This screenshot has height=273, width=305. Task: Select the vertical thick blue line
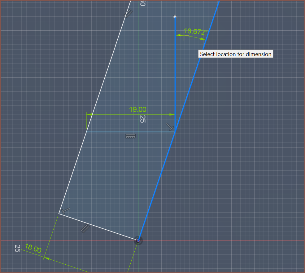pyautogui.click(x=175, y=77)
